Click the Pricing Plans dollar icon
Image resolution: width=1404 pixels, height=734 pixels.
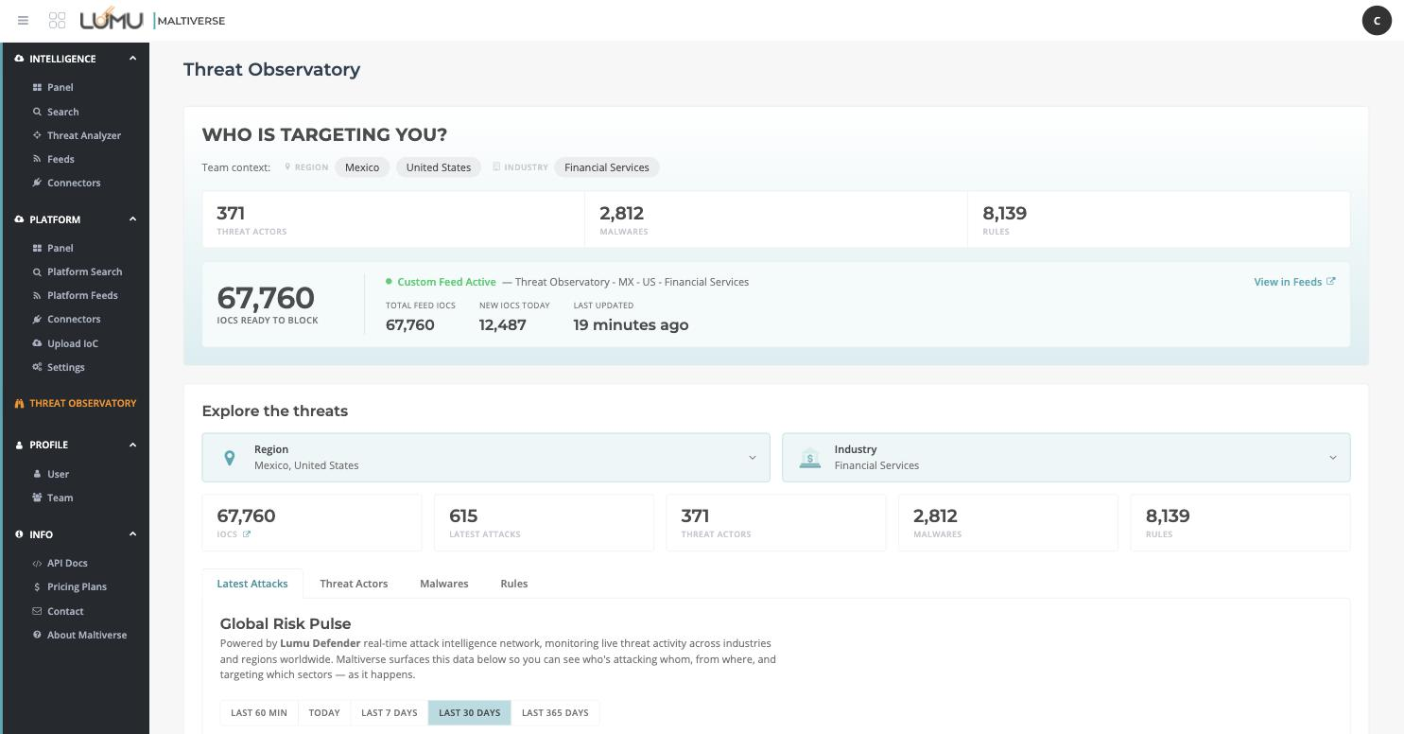(37, 586)
